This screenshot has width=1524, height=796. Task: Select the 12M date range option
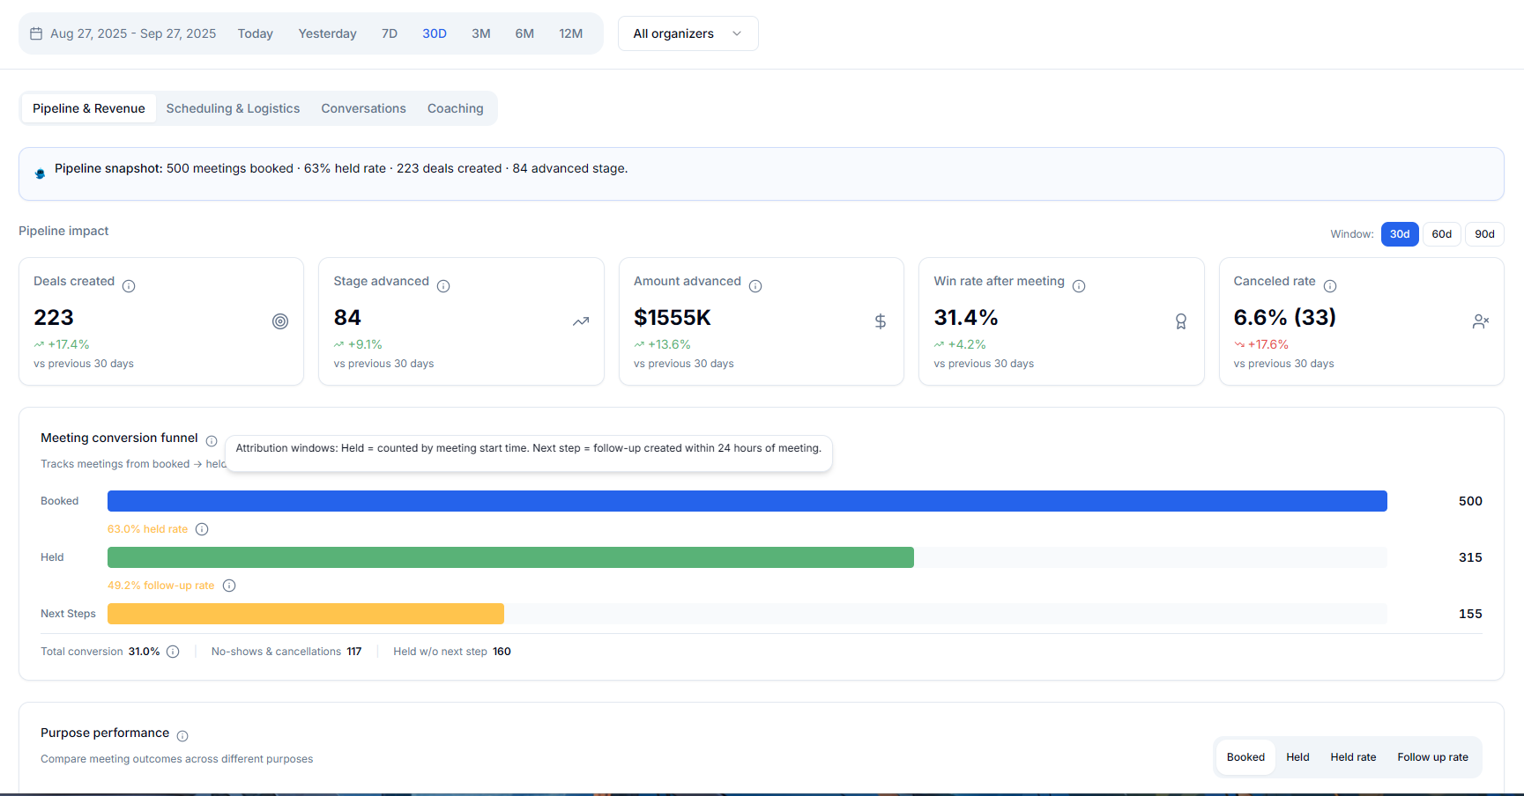tap(571, 33)
